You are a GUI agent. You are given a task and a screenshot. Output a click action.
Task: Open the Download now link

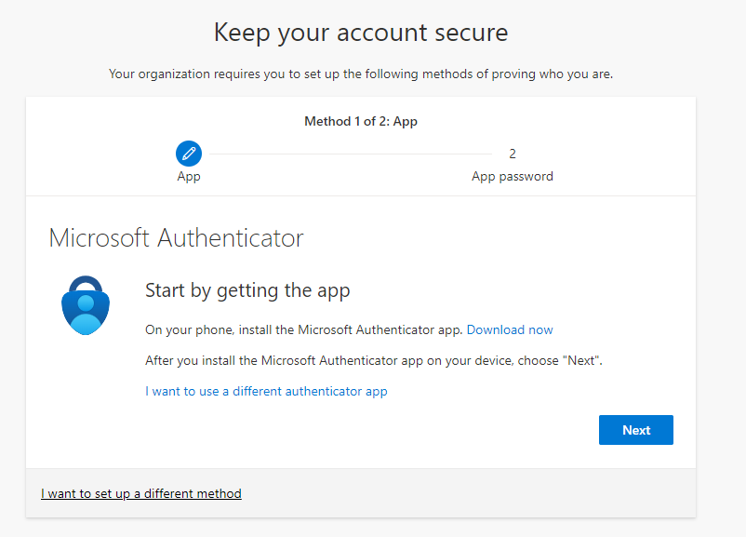(510, 329)
